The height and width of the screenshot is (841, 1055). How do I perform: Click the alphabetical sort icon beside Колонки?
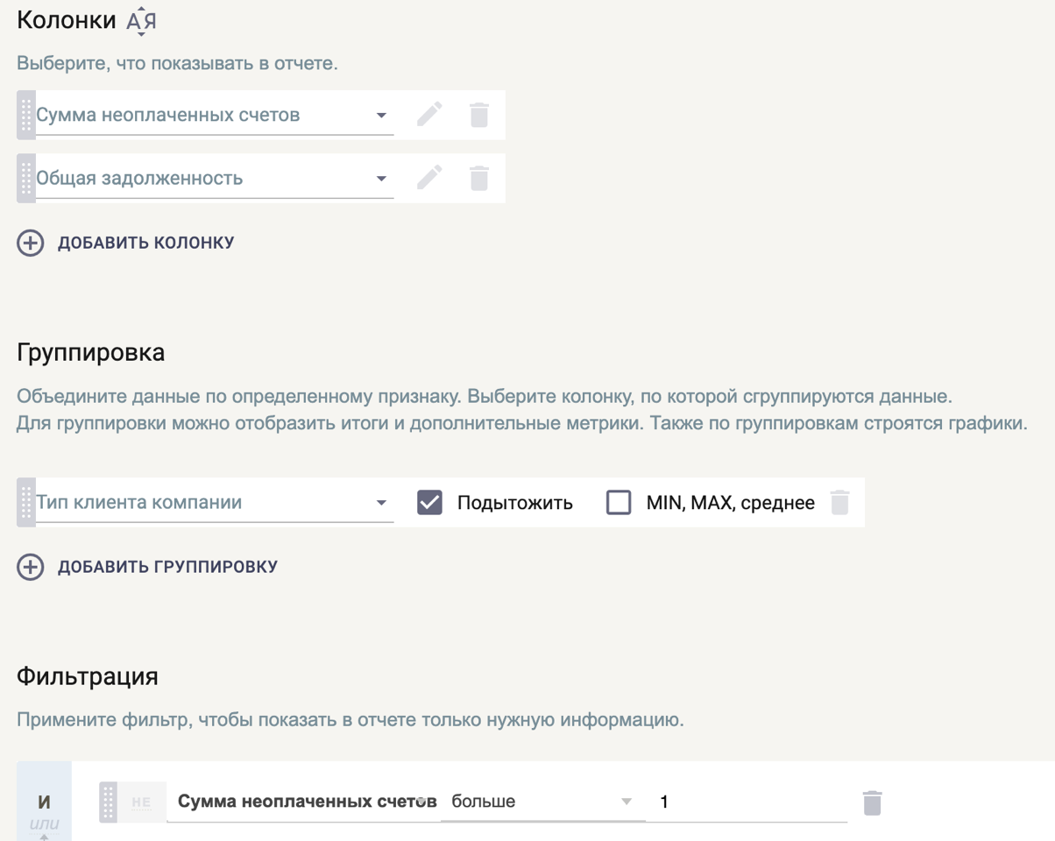141,21
